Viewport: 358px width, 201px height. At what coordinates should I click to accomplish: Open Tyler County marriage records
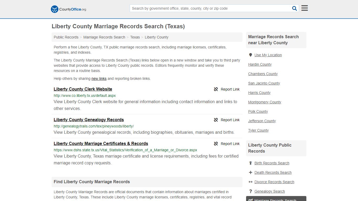tap(258, 130)
